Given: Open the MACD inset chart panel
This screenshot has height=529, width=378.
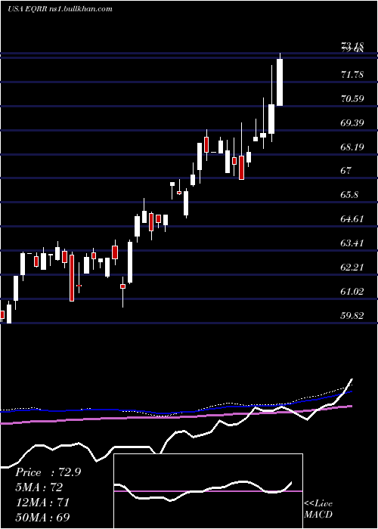Looking at the screenshot, I should 208,491.
